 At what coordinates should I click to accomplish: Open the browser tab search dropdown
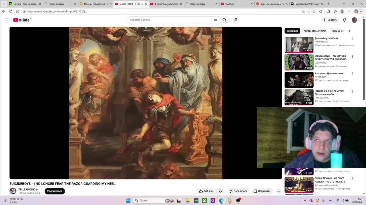pos(4,4)
